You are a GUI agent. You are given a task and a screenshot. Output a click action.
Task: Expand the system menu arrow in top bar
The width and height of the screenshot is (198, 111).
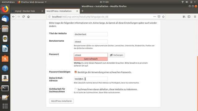tap(195, 2)
